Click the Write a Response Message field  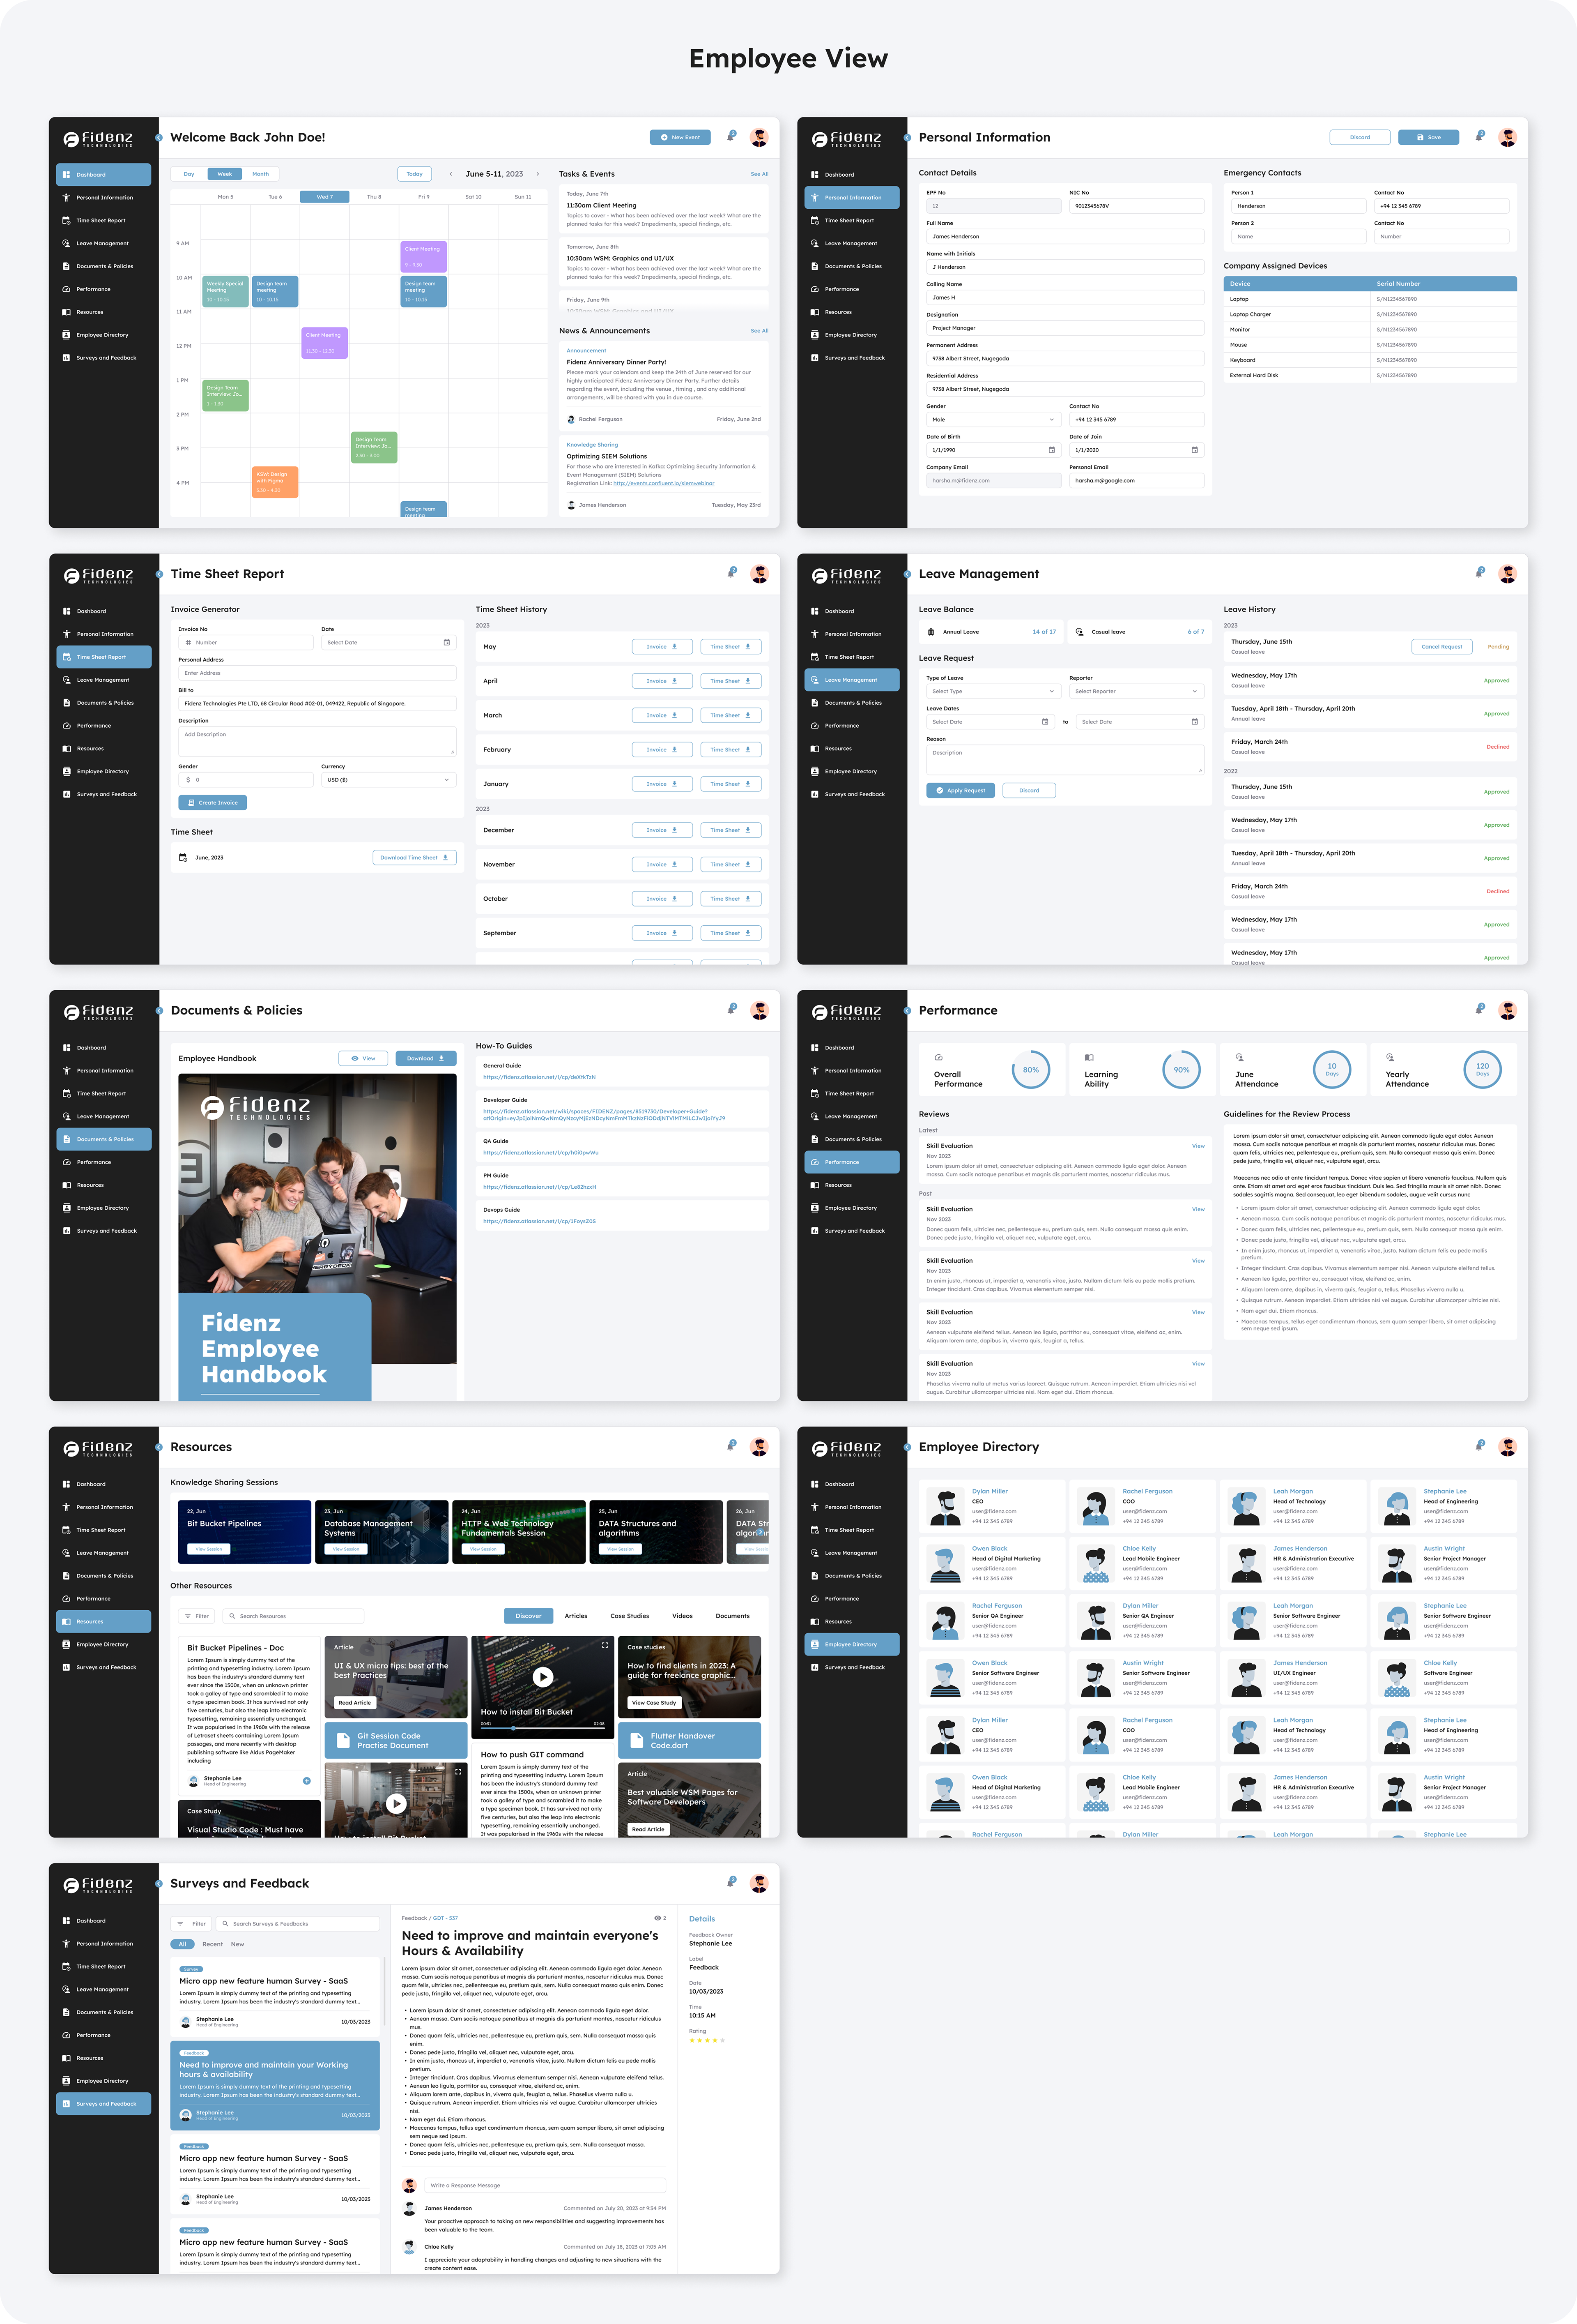pyautogui.click(x=546, y=2185)
